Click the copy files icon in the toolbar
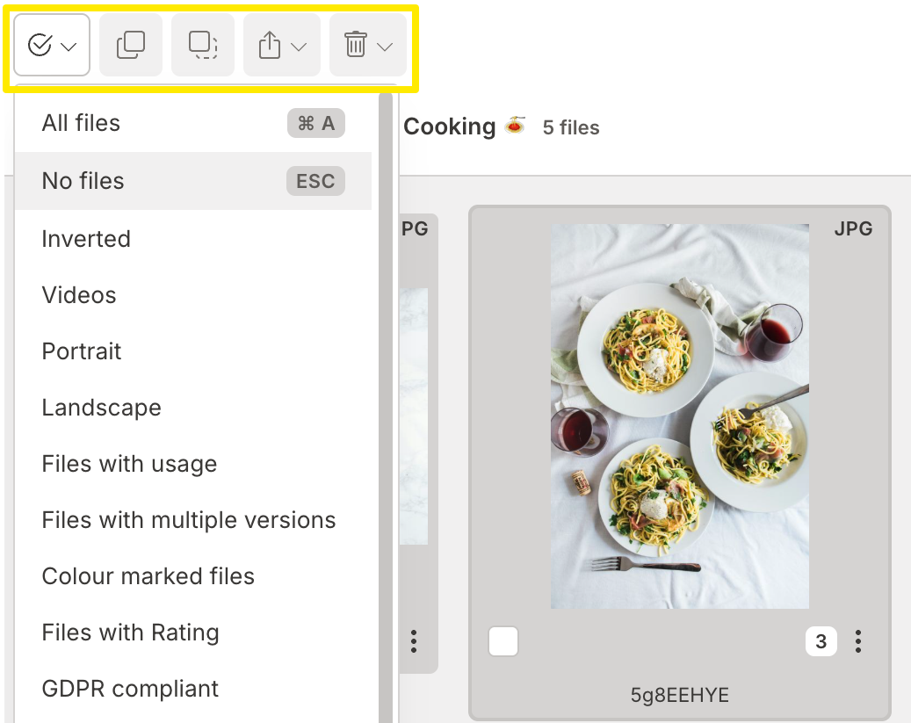Screen dimensions: 911x723 pos(131,45)
